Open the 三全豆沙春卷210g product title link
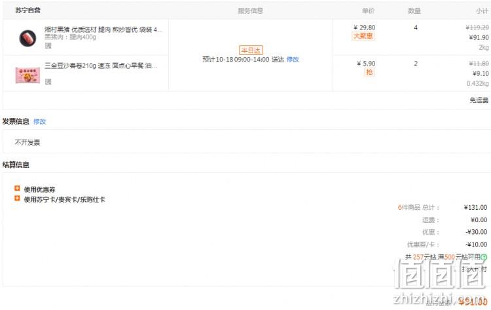 click(x=101, y=66)
